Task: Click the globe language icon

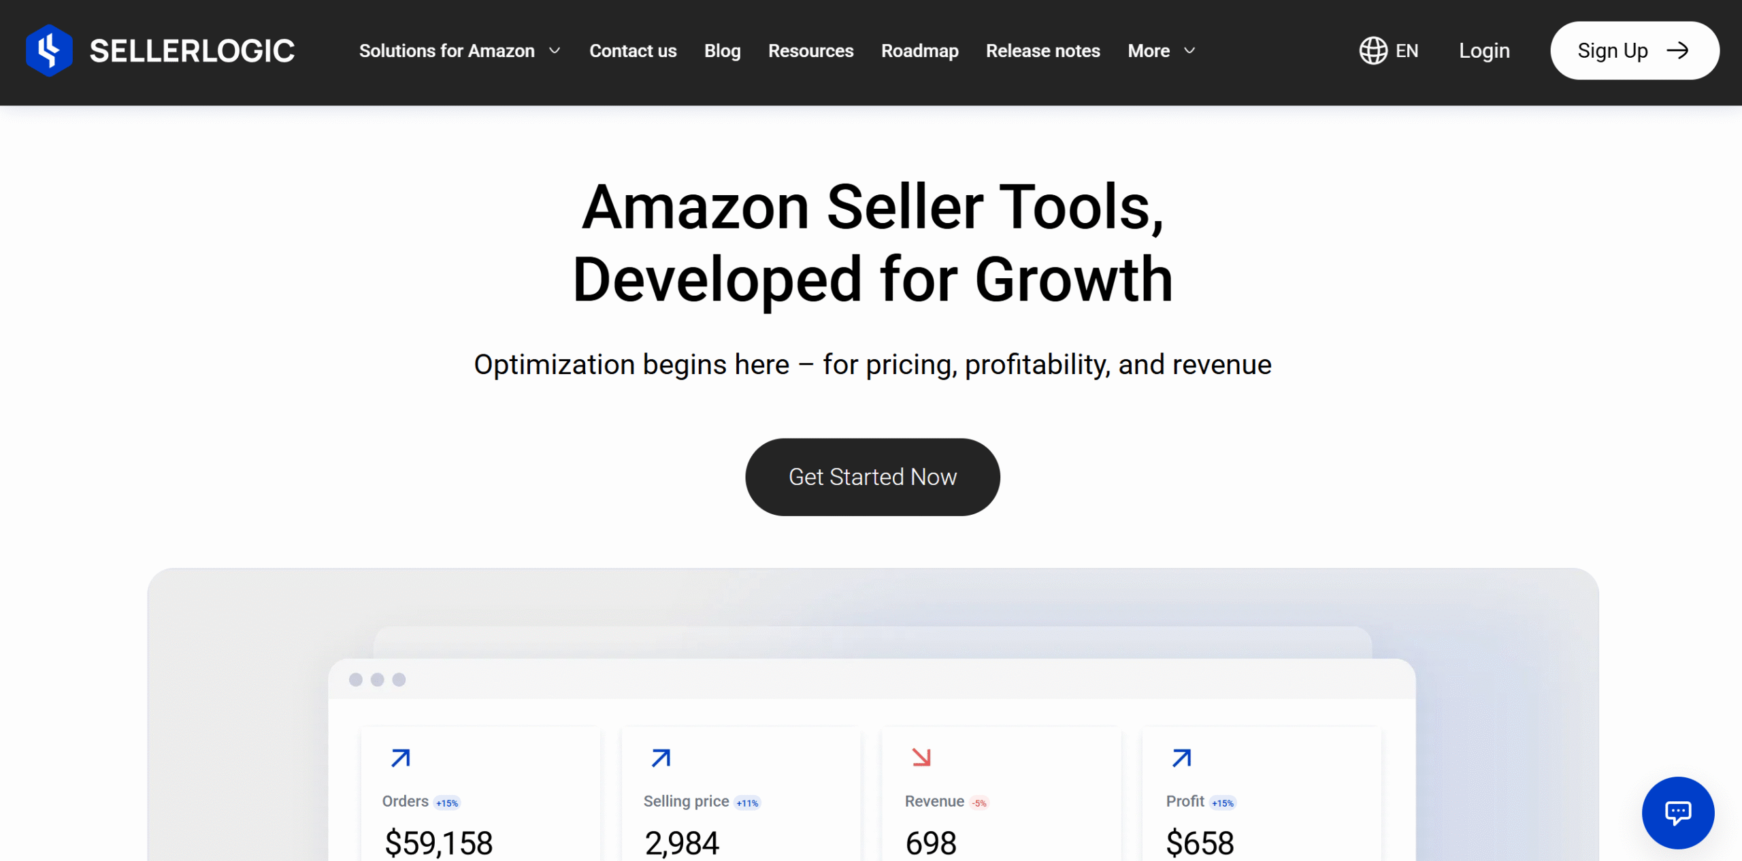Action: (x=1373, y=50)
